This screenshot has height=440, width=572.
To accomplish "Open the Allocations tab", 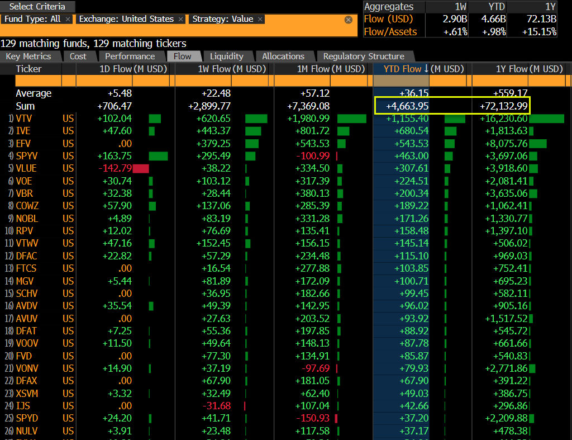I will 283,56.
